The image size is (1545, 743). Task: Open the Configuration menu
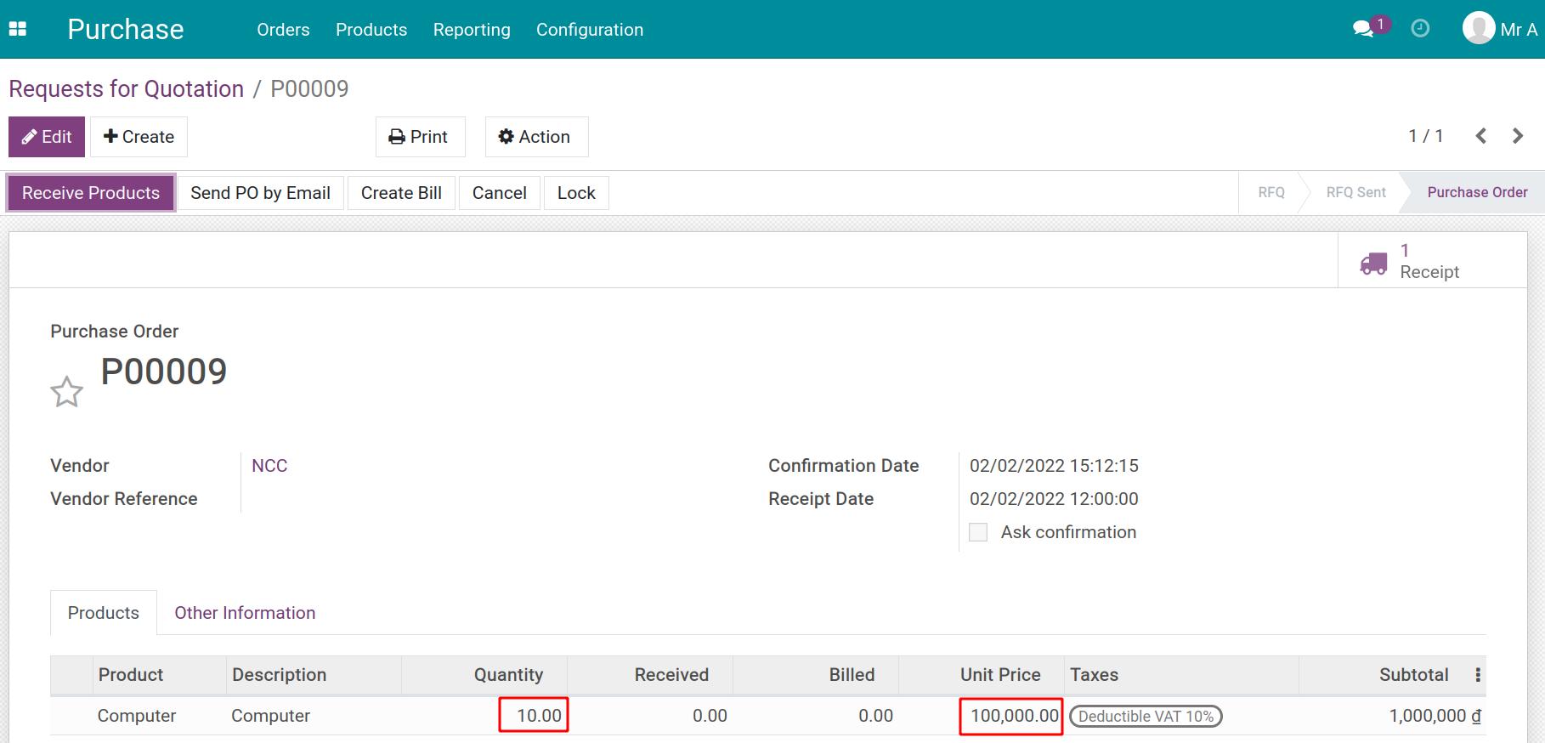pos(590,30)
